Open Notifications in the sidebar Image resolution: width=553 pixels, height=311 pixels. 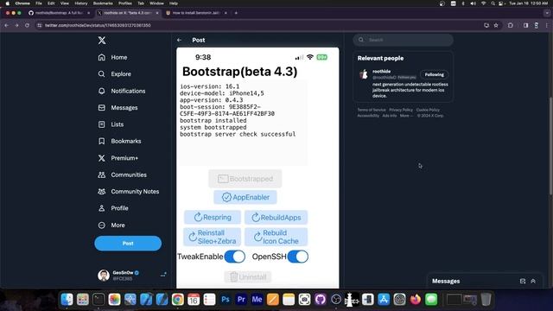pyautogui.click(x=121, y=91)
